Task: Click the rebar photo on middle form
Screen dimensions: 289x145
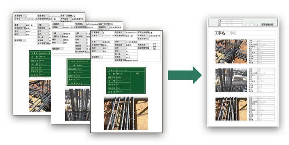Action: point(78,105)
